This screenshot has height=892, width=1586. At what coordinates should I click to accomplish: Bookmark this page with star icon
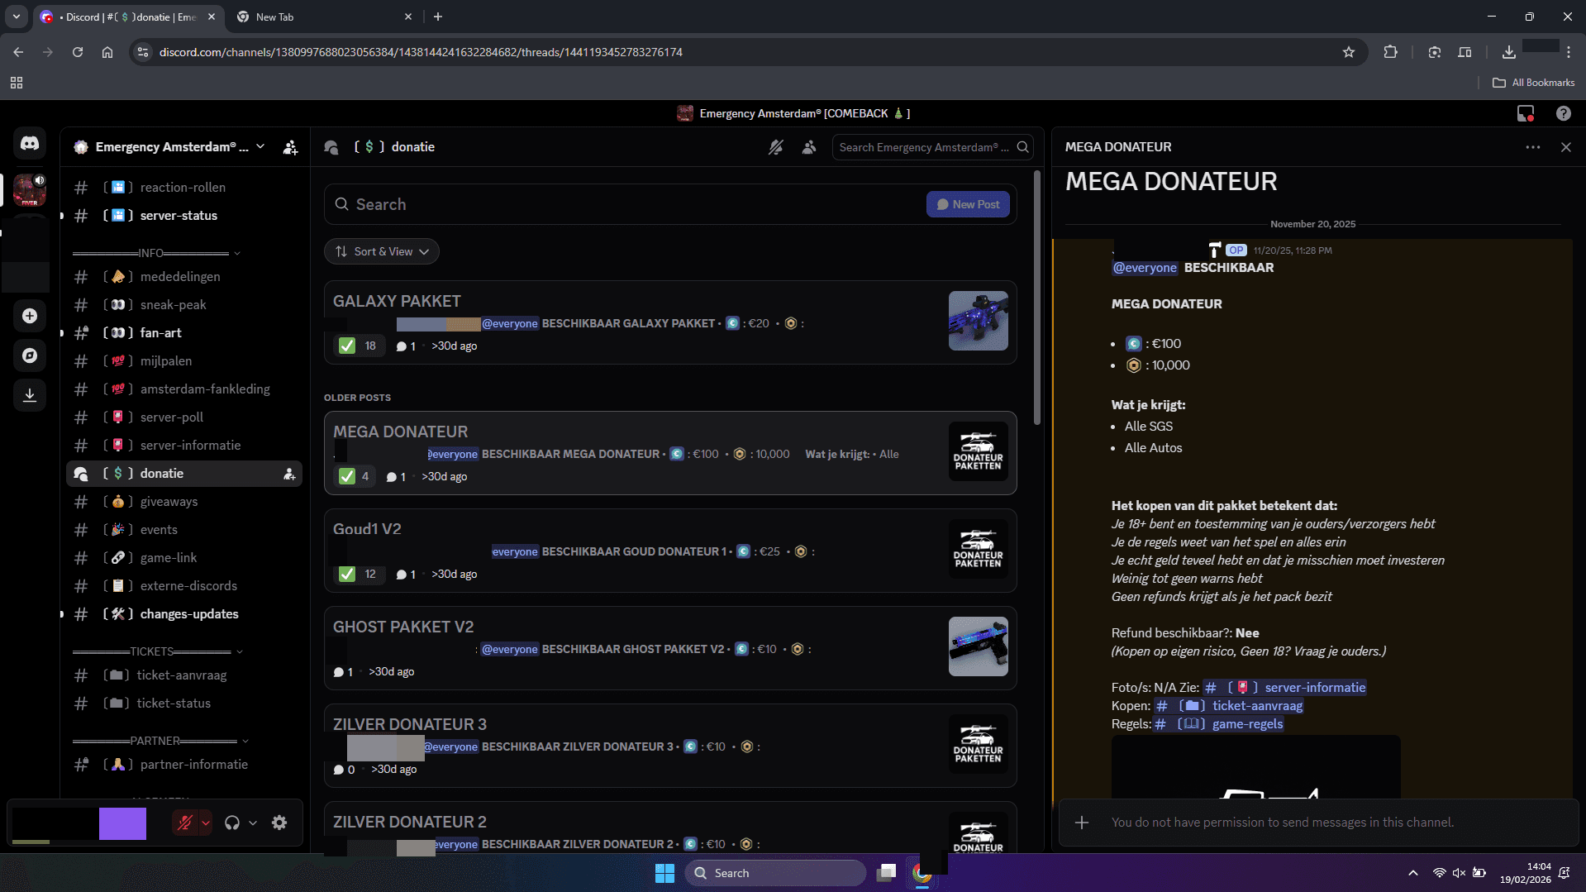[1349, 52]
